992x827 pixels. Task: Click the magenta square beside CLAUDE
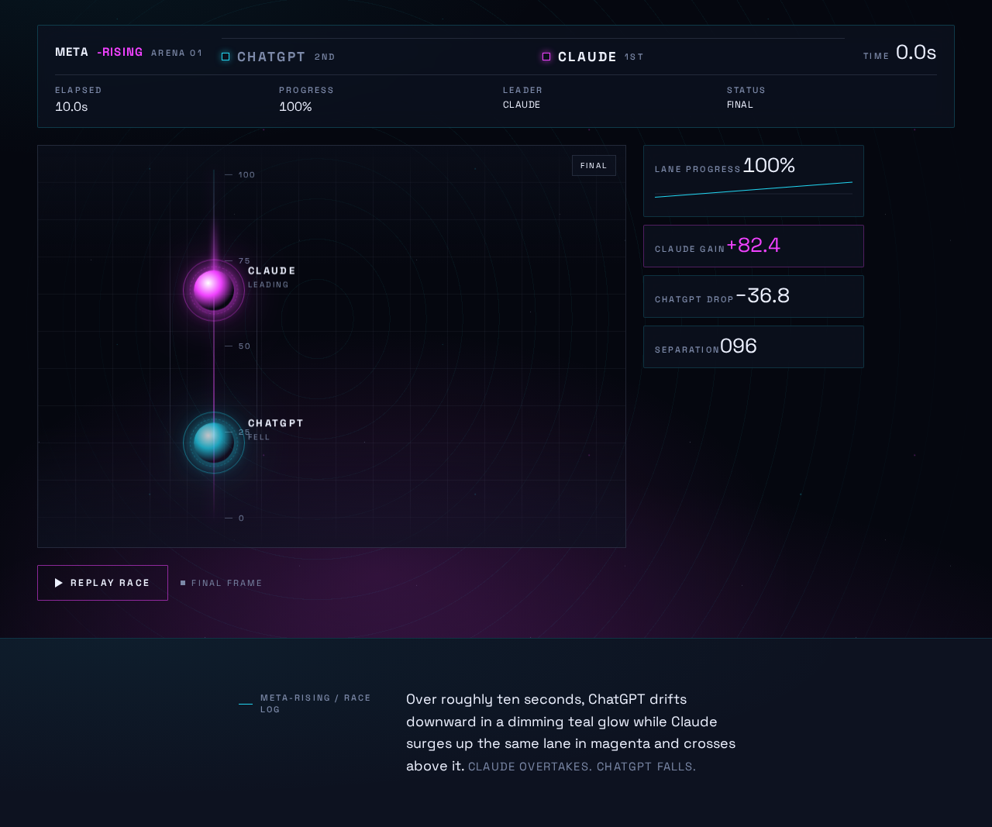(x=546, y=57)
